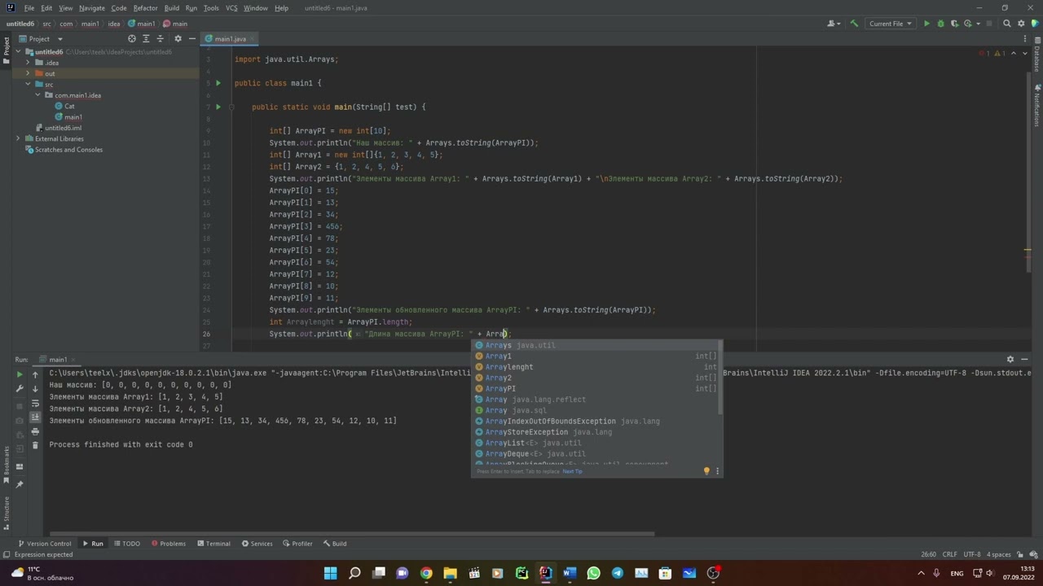
Task: Collapse the src folder
Action: (x=28, y=84)
